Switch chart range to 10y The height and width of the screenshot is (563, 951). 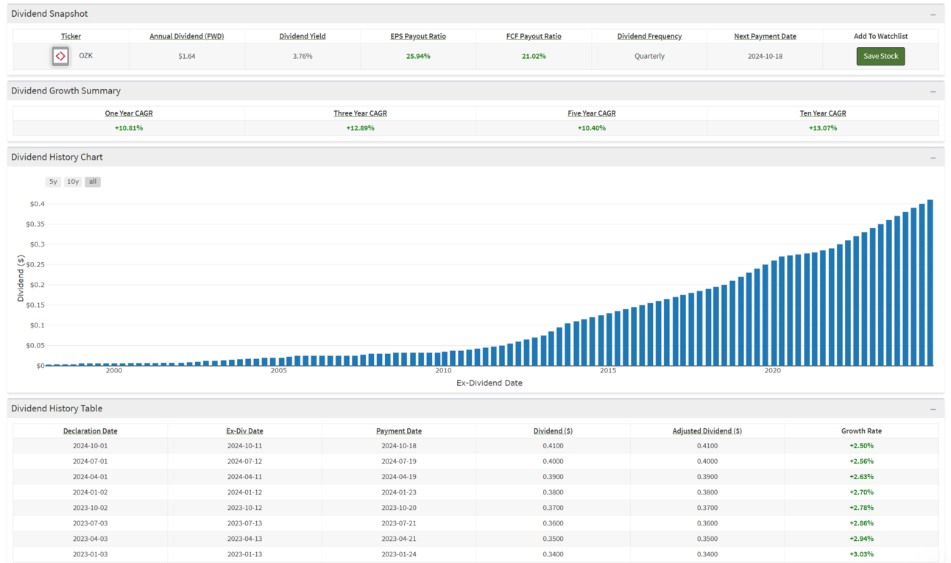(73, 182)
